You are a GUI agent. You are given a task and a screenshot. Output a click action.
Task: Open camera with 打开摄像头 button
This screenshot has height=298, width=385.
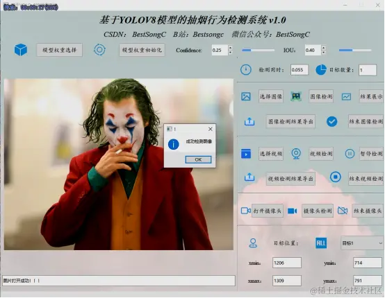point(268,211)
